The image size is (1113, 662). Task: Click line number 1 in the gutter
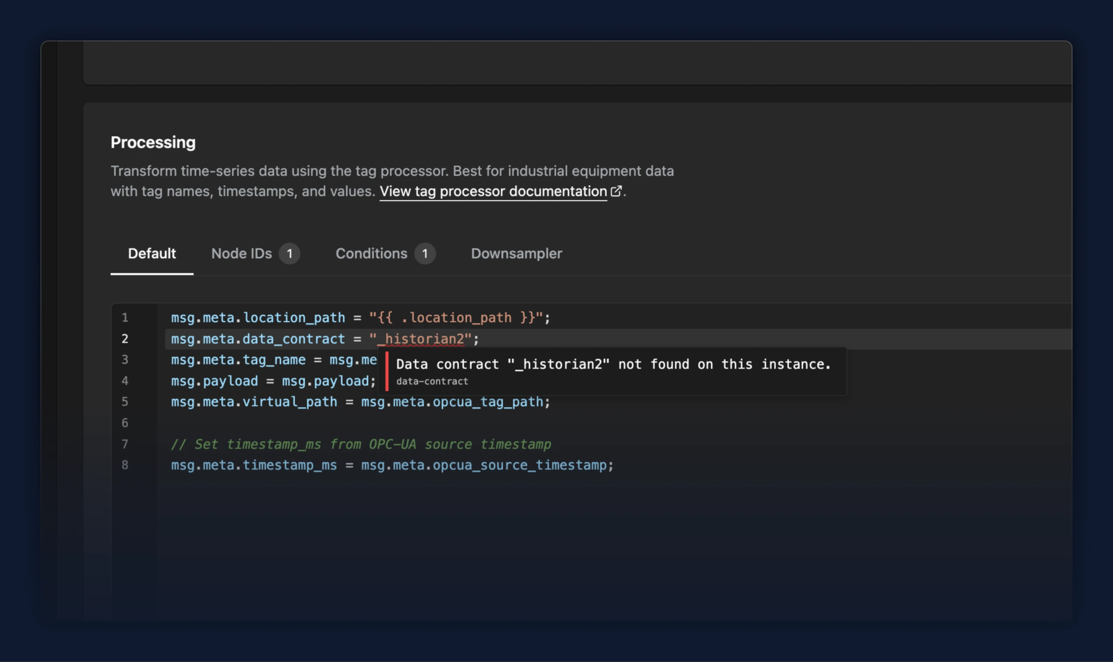pos(125,318)
